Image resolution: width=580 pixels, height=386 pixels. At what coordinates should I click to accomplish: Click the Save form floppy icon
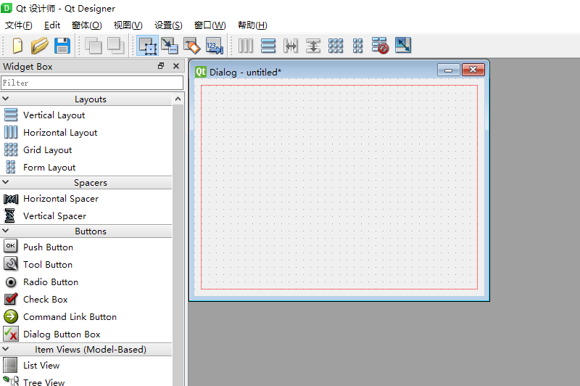coord(62,46)
